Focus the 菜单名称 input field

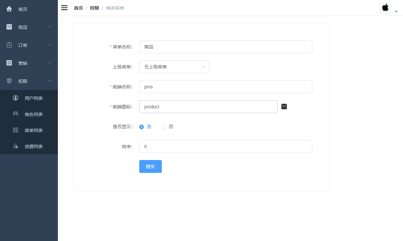pyautogui.click(x=226, y=47)
